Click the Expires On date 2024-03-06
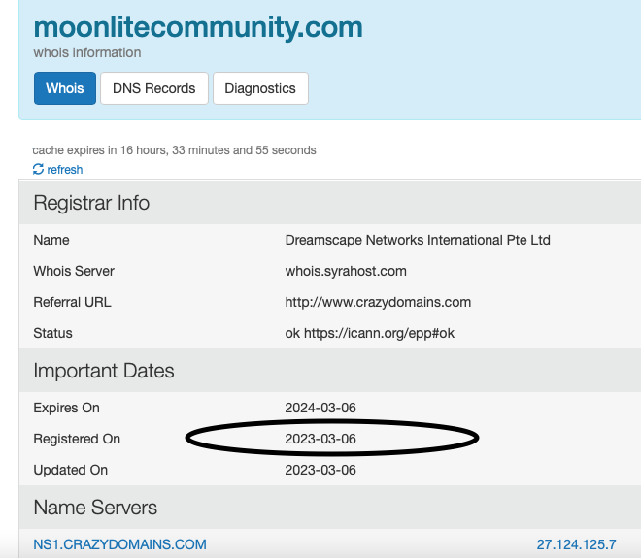Screen dimensions: 641x558 tap(320, 408)
